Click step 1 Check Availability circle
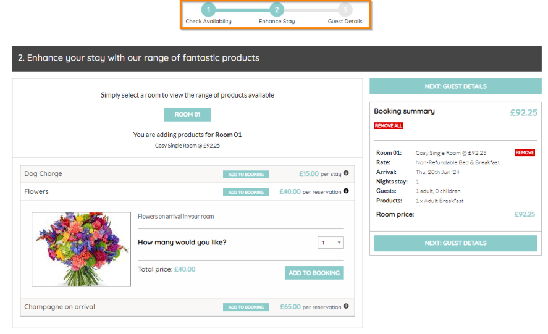 pos(209,10)
